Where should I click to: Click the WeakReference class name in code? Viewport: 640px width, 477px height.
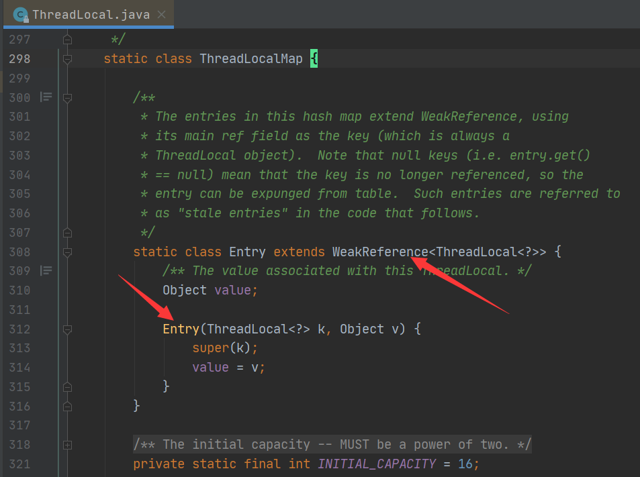(379, 252)
